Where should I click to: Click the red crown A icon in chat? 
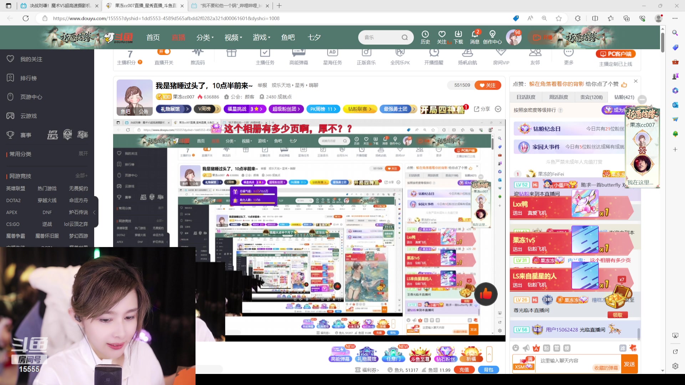click(x=536, y=348)
